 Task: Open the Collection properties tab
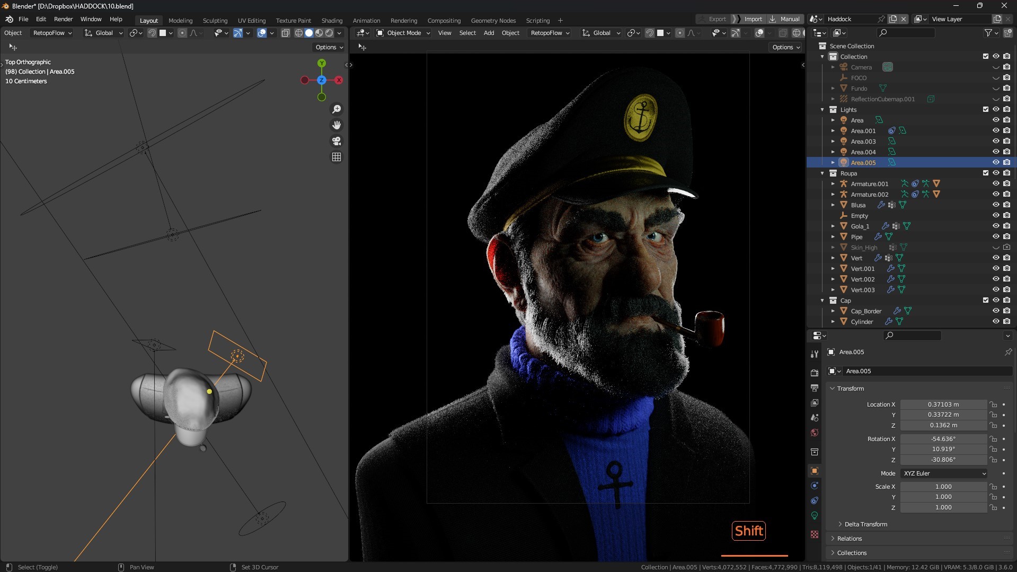pos(815,452)
